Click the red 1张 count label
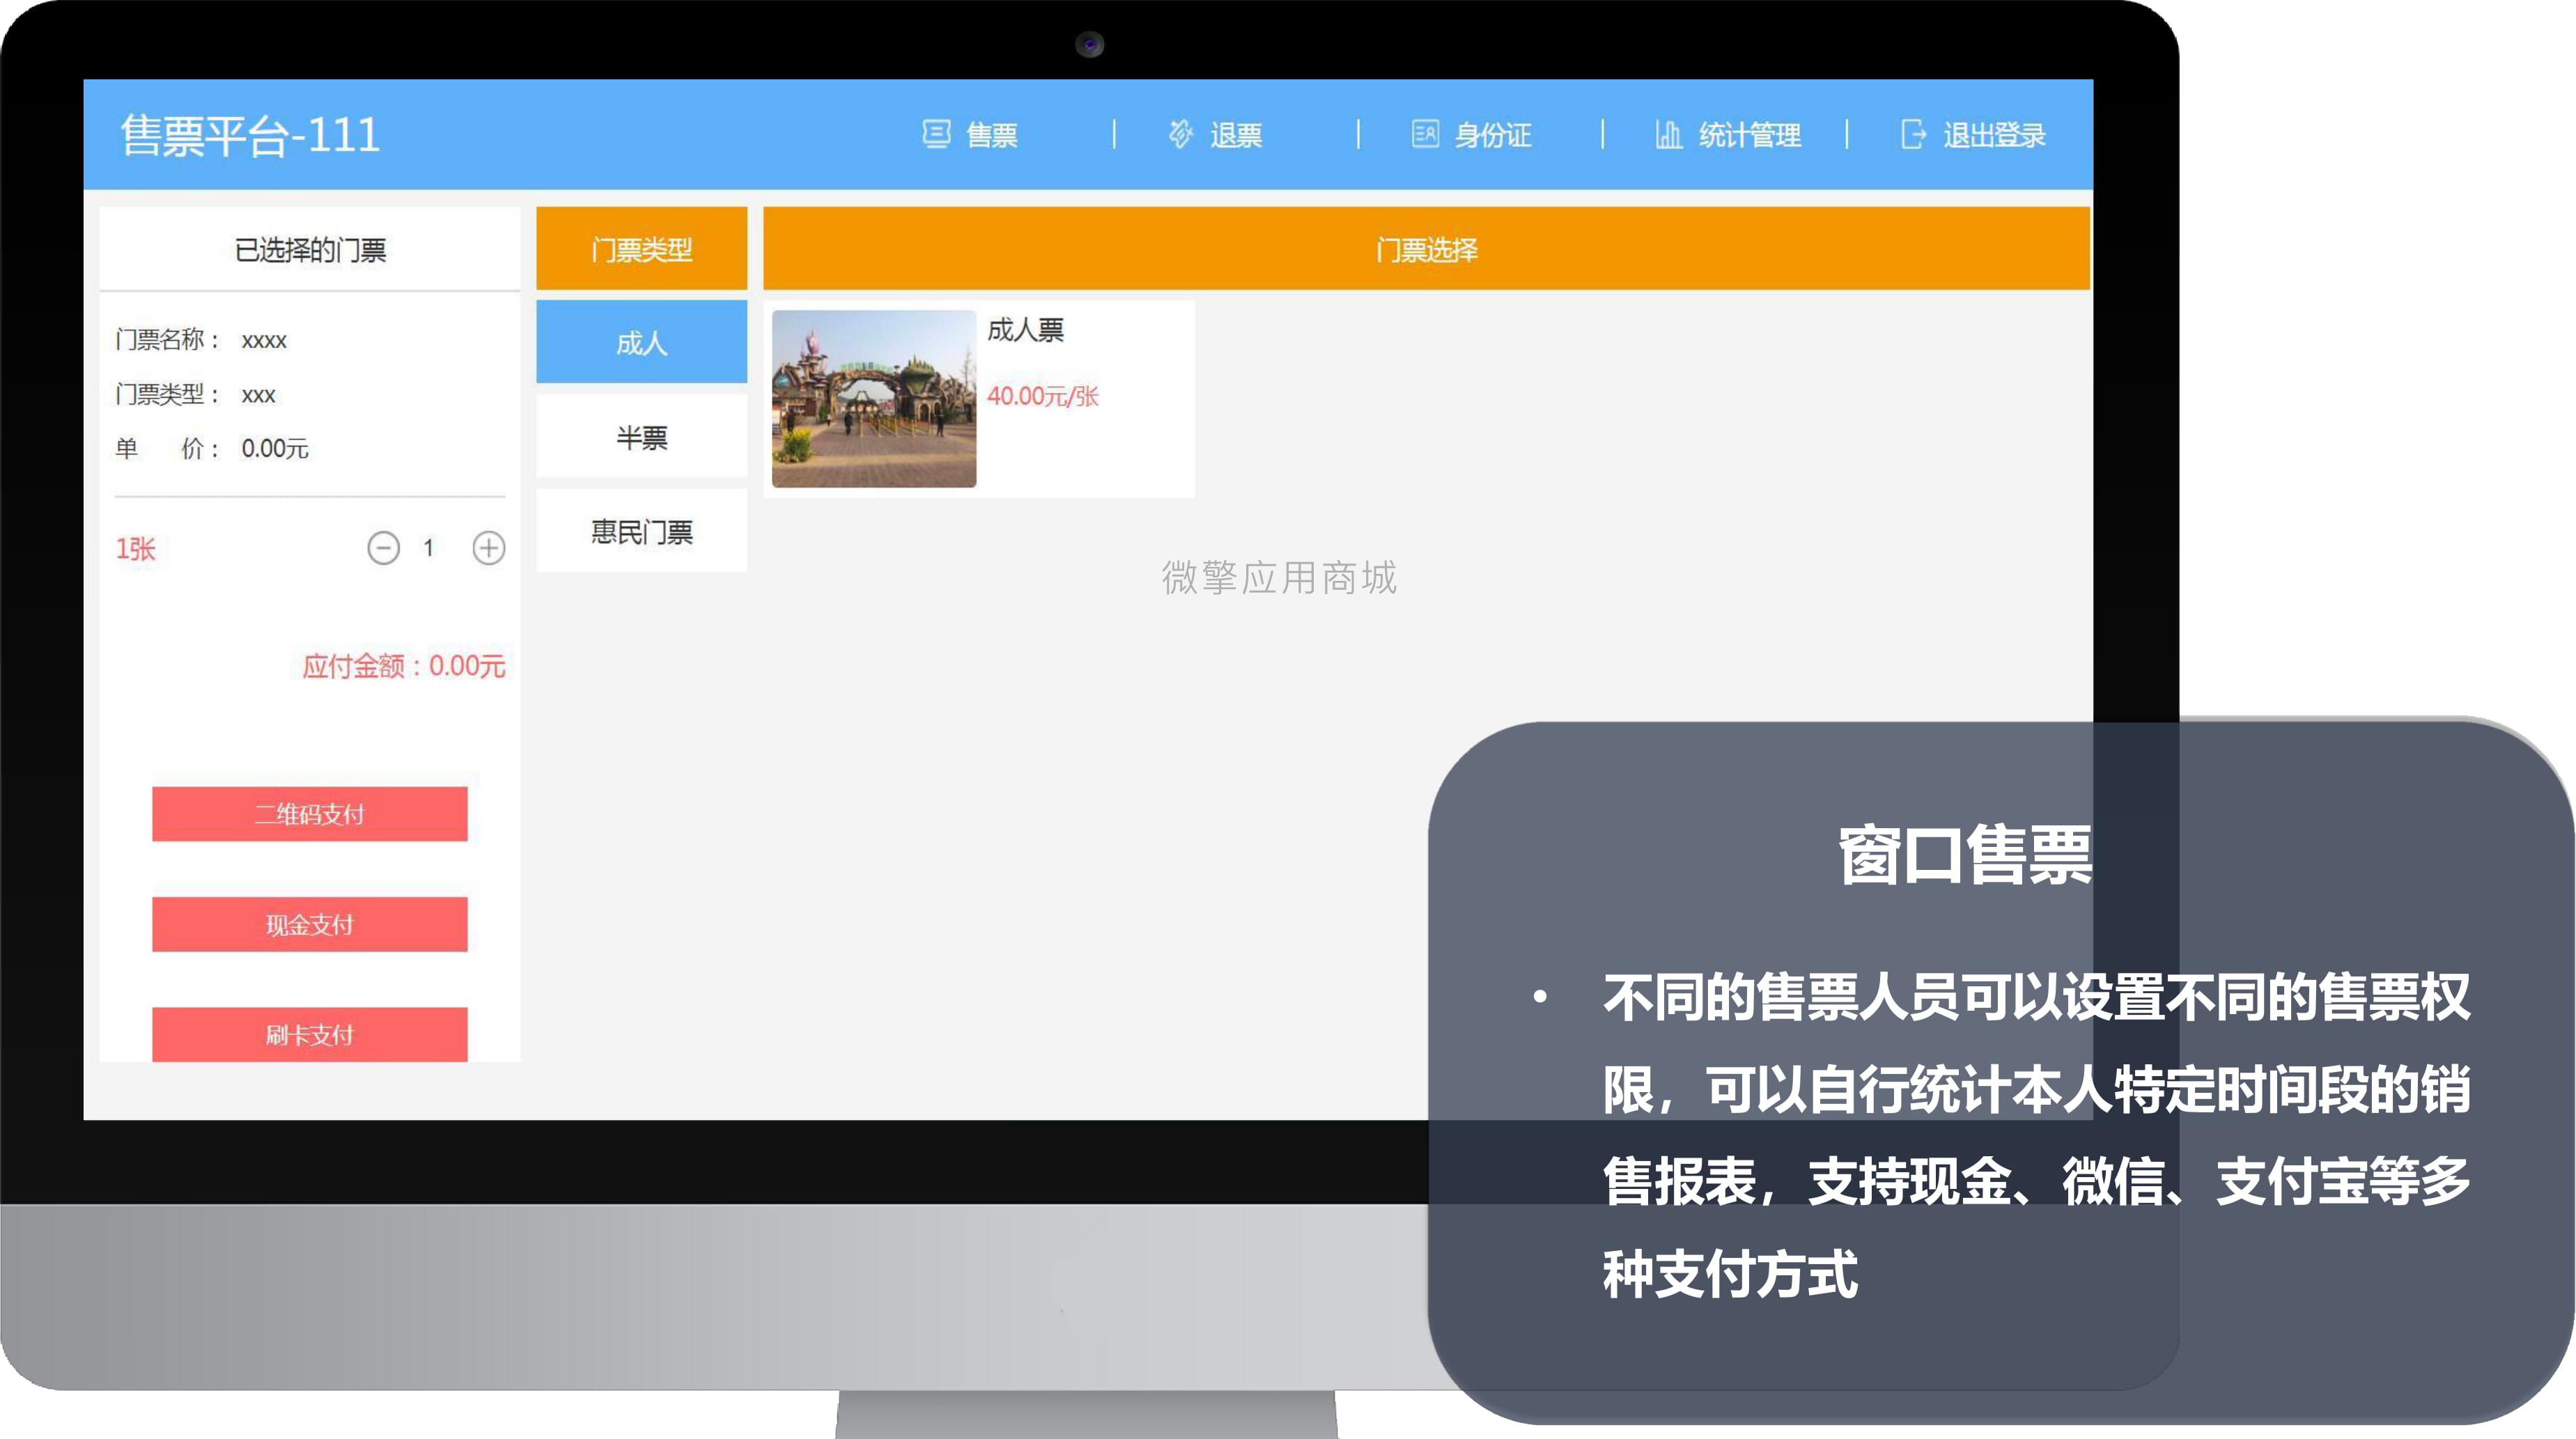 (x=136, y=549)
